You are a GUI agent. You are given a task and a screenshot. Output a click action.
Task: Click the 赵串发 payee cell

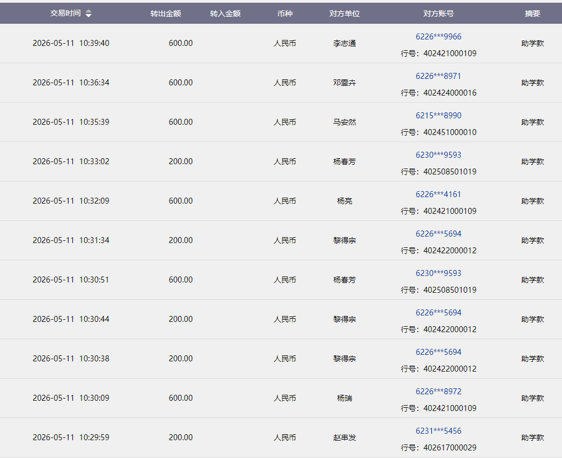coord(344,437)
